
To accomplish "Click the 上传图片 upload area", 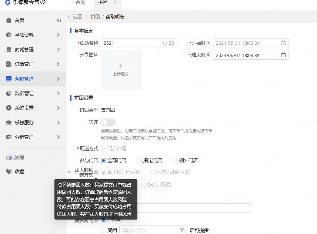I will pos(121,70).
